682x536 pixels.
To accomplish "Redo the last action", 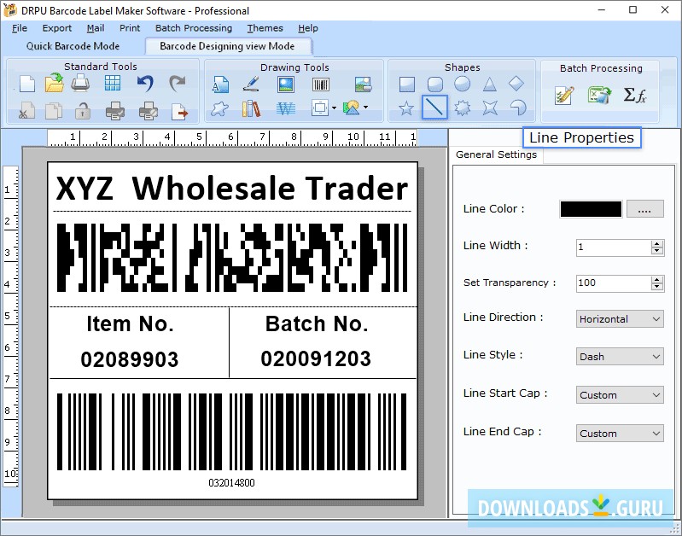I will coord(177,83).
